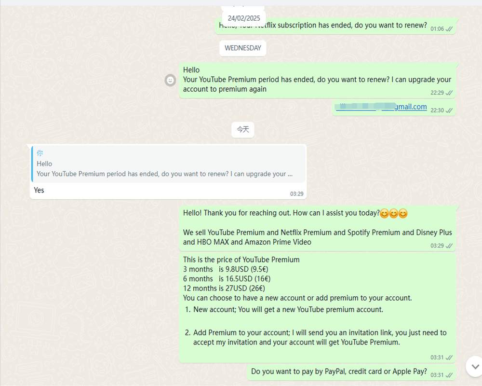Click the double-check icon on the Netflix subscription message
Image resolution: width=482 pixels, height=386 pixels.
pos(449,29)
